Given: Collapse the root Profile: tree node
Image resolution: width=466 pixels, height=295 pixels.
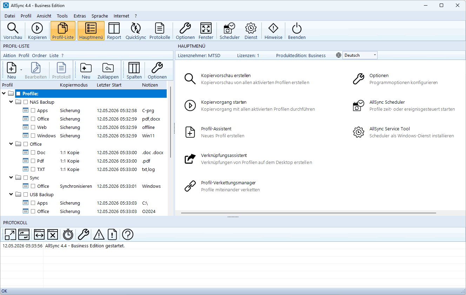Looking at the screenshot, I should click(4, 93).
